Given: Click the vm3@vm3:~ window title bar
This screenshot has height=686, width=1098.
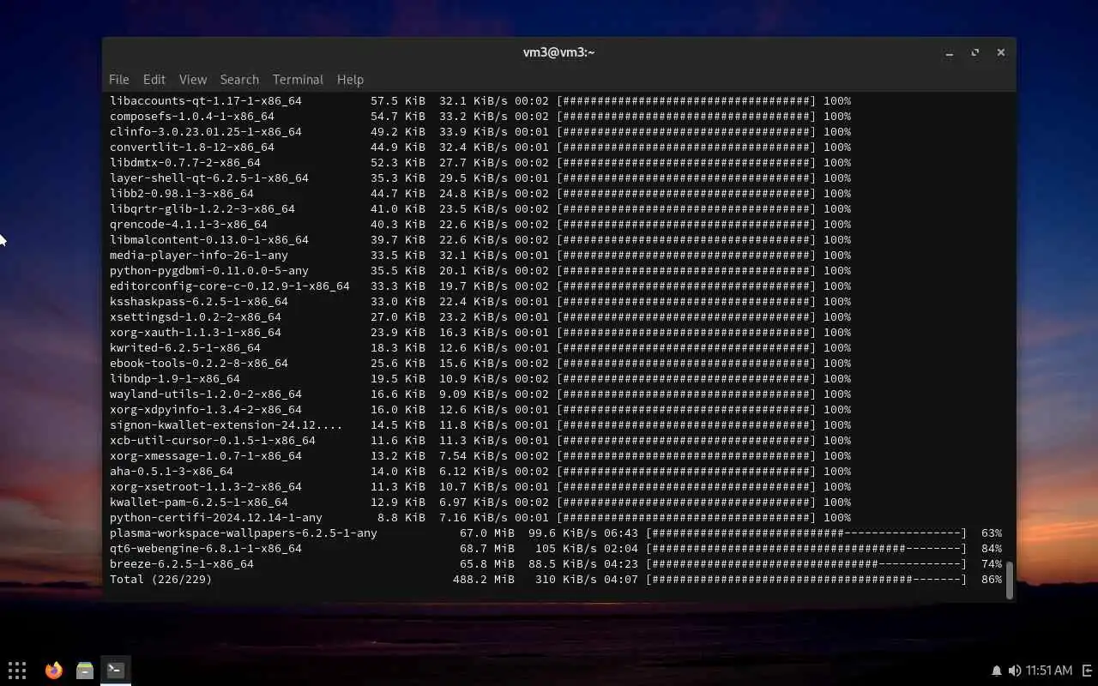Looking at the screenshot, I should coord(558,52).
